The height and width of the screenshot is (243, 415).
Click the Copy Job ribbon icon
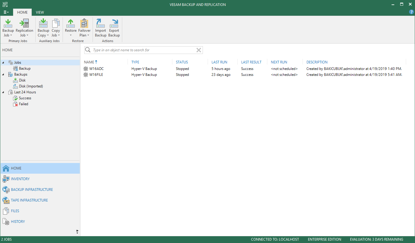click(x=56, y=23)
